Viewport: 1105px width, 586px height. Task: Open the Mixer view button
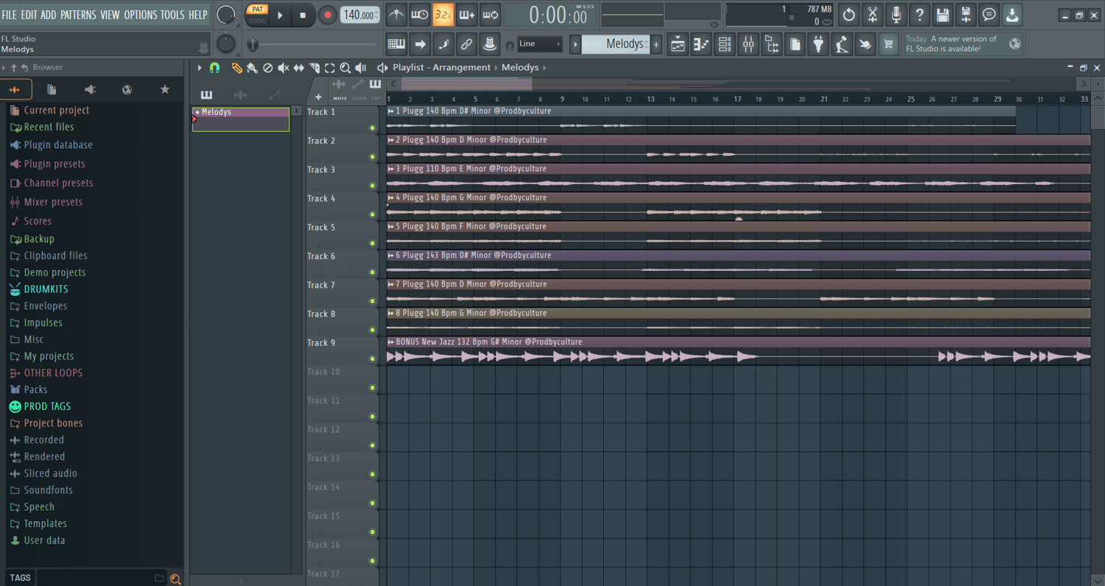(x=748, y=44)
